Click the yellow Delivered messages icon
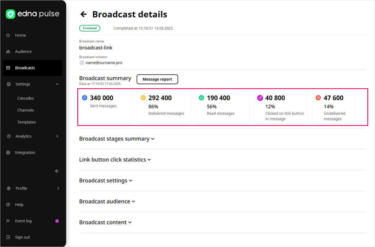 [143, 98]
